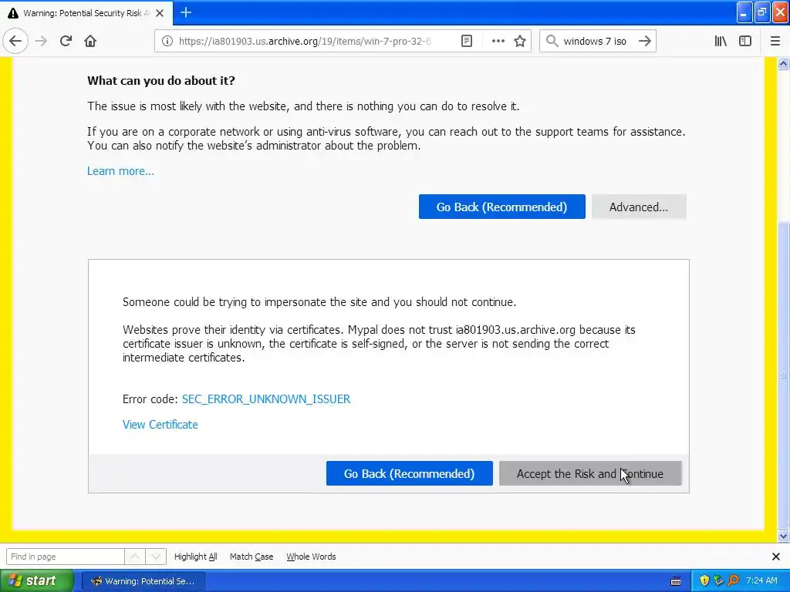The height and width of the screenshot is (592, 790).
Task: Click the Advanced... button
Action: click(639, 207)
